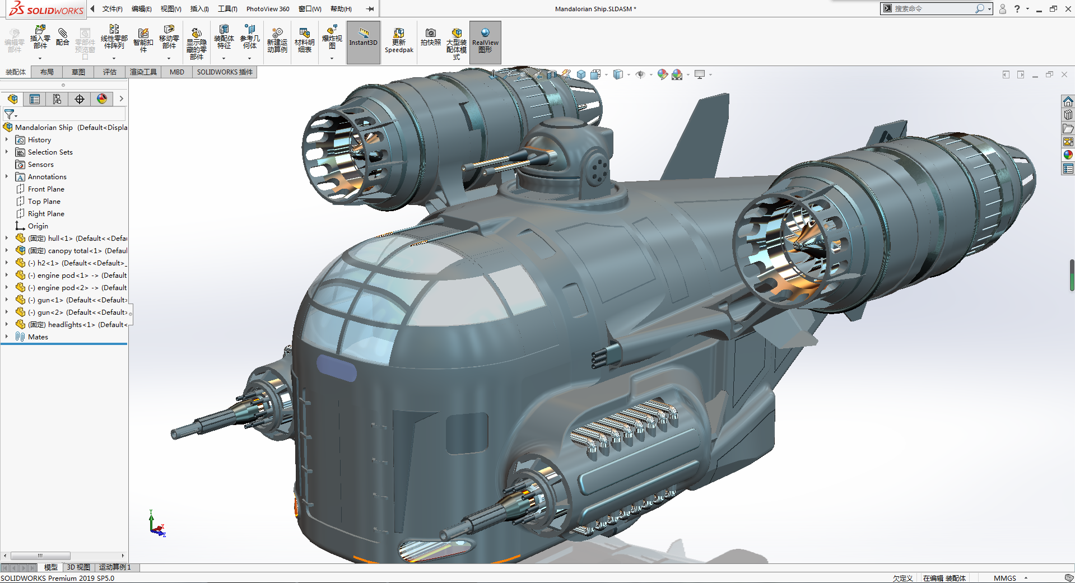Open the 插入零部件 dropdown arrow

[x=40, y=58]
